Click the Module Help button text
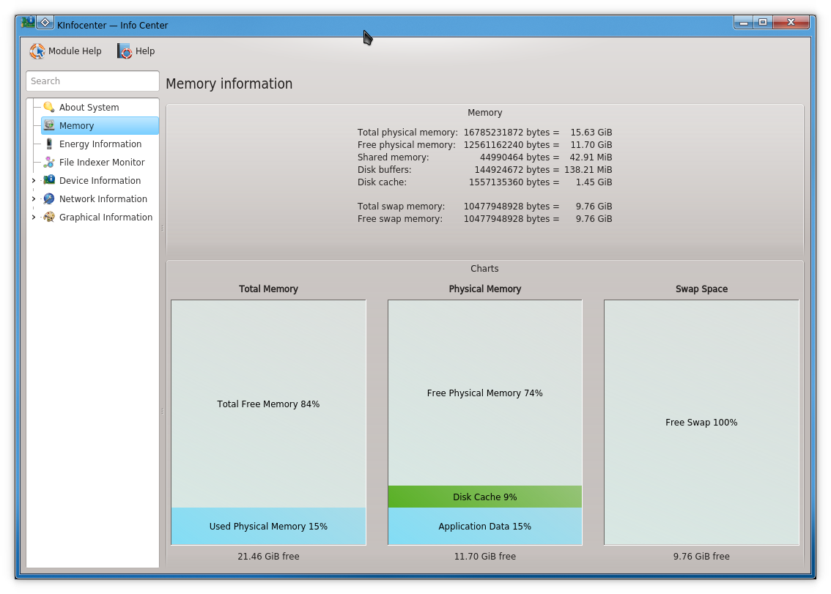Image resolution: width=831 pixels, height=594 pixels. tap(75, 51)
